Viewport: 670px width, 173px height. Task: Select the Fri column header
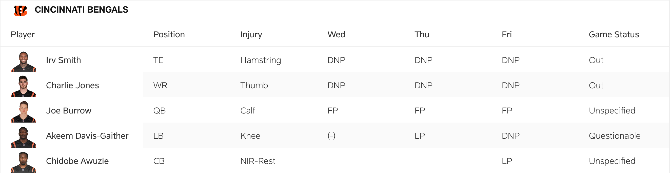[506, 35]
